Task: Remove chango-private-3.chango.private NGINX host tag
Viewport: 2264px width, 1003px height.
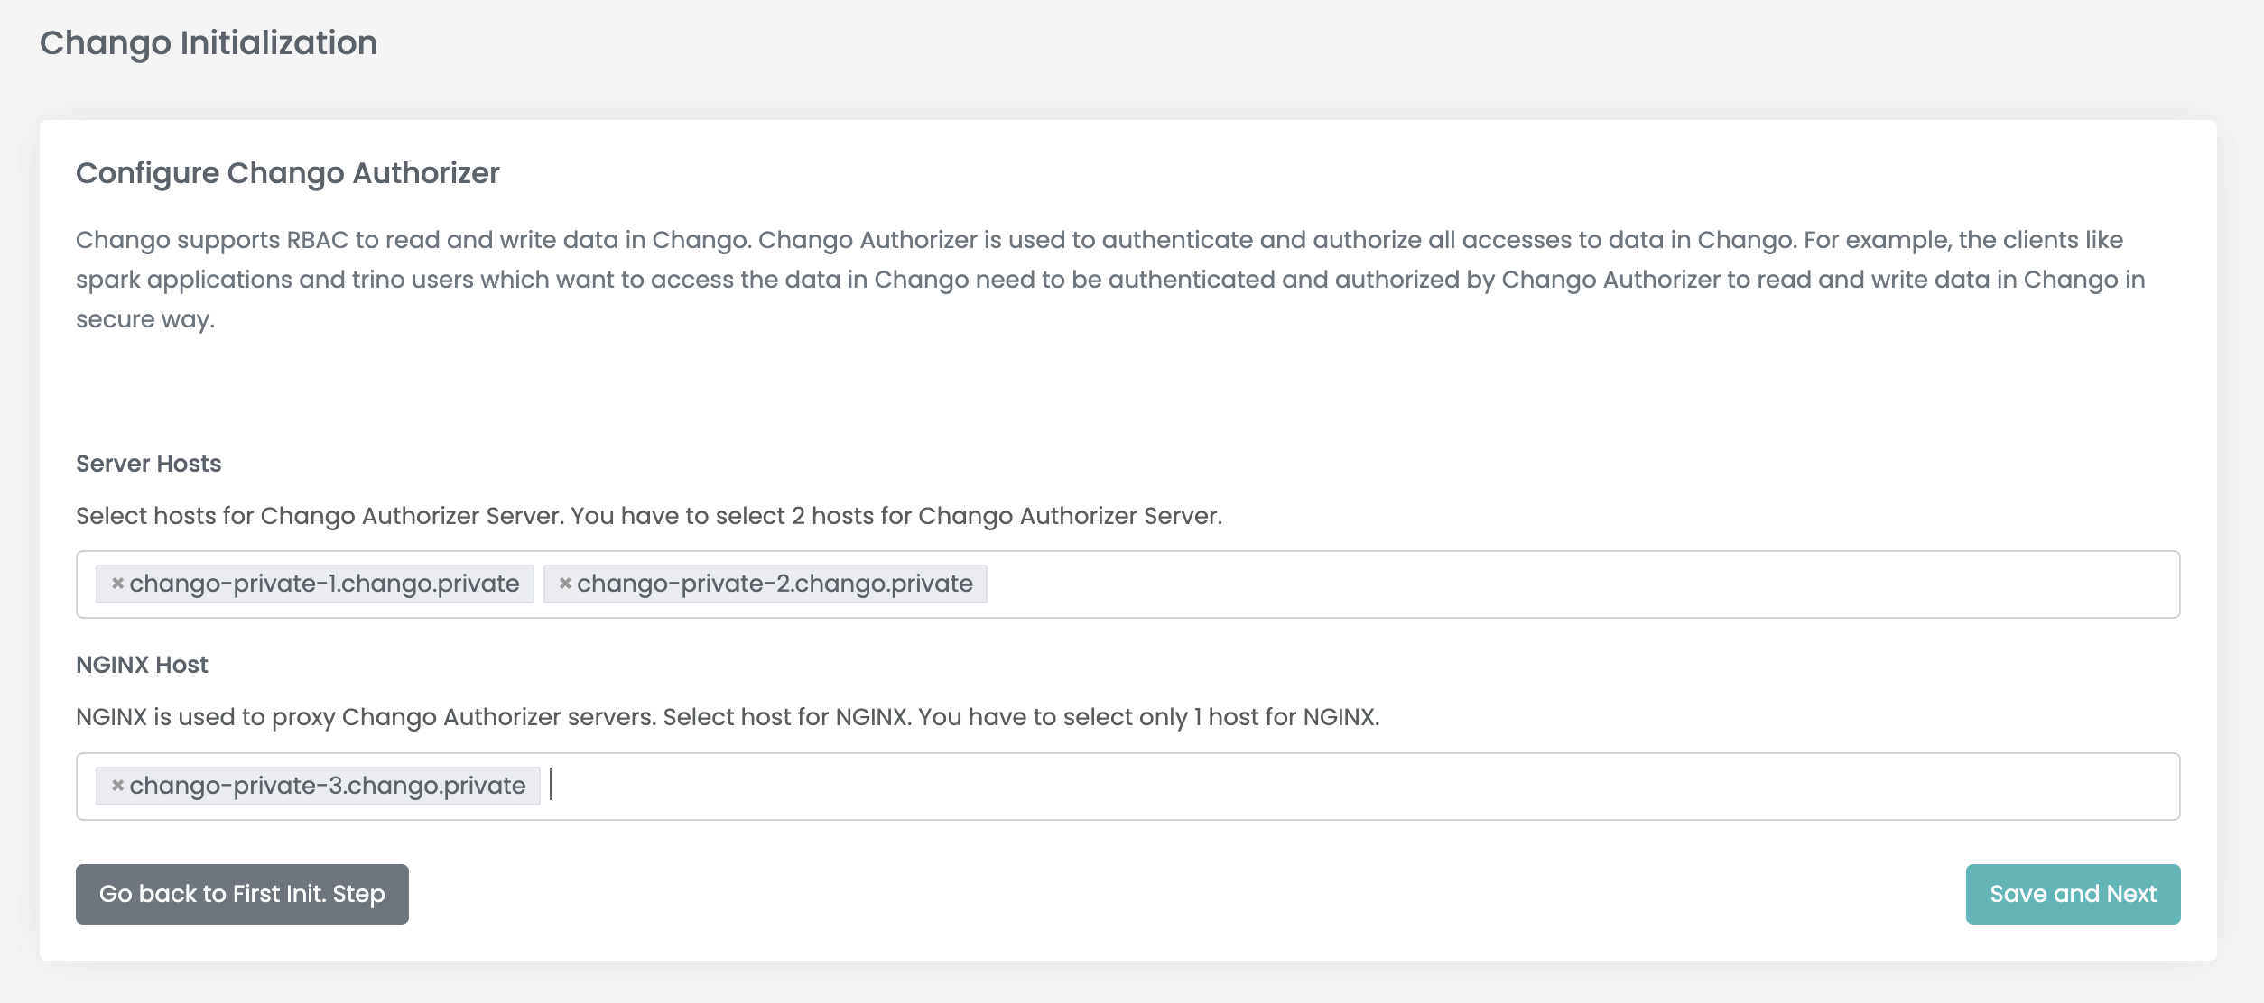Action: coord(117,786)
